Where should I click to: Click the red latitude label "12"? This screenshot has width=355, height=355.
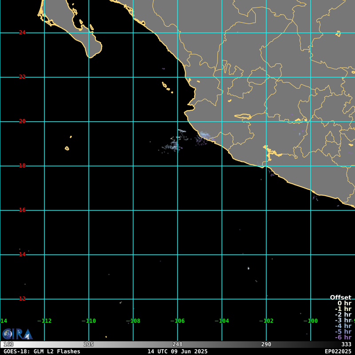coord(22,299)
